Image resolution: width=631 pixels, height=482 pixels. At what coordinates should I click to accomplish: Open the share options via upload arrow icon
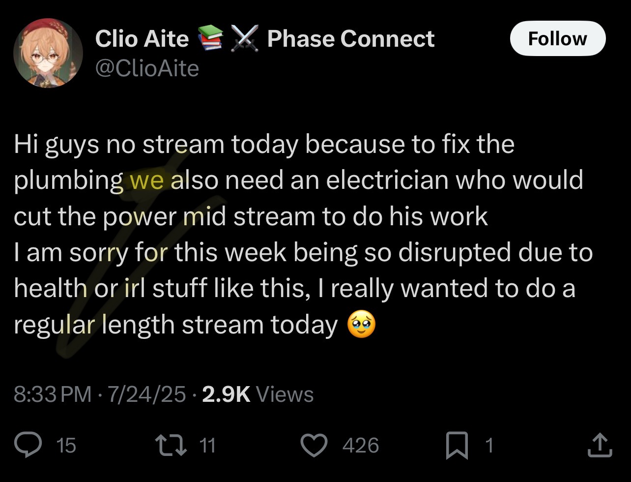[x=600, y=445]
